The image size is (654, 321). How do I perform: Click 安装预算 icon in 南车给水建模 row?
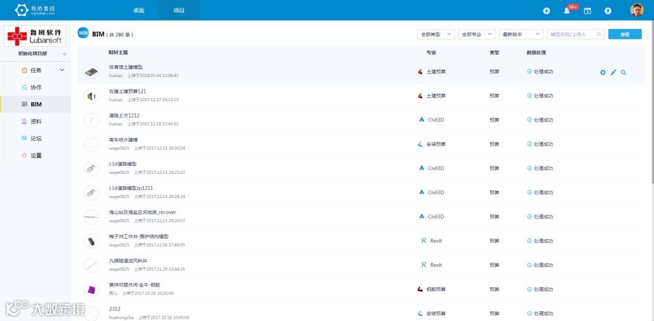pyautogui.click(x=420, y=144)
